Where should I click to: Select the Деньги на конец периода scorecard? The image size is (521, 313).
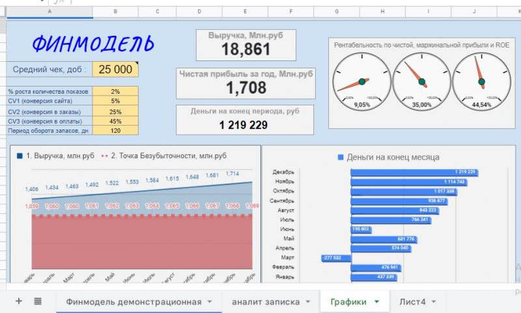[x=245, y=120]
